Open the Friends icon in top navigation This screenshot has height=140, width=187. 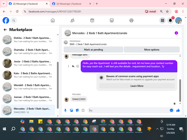(x=73, y=21)
